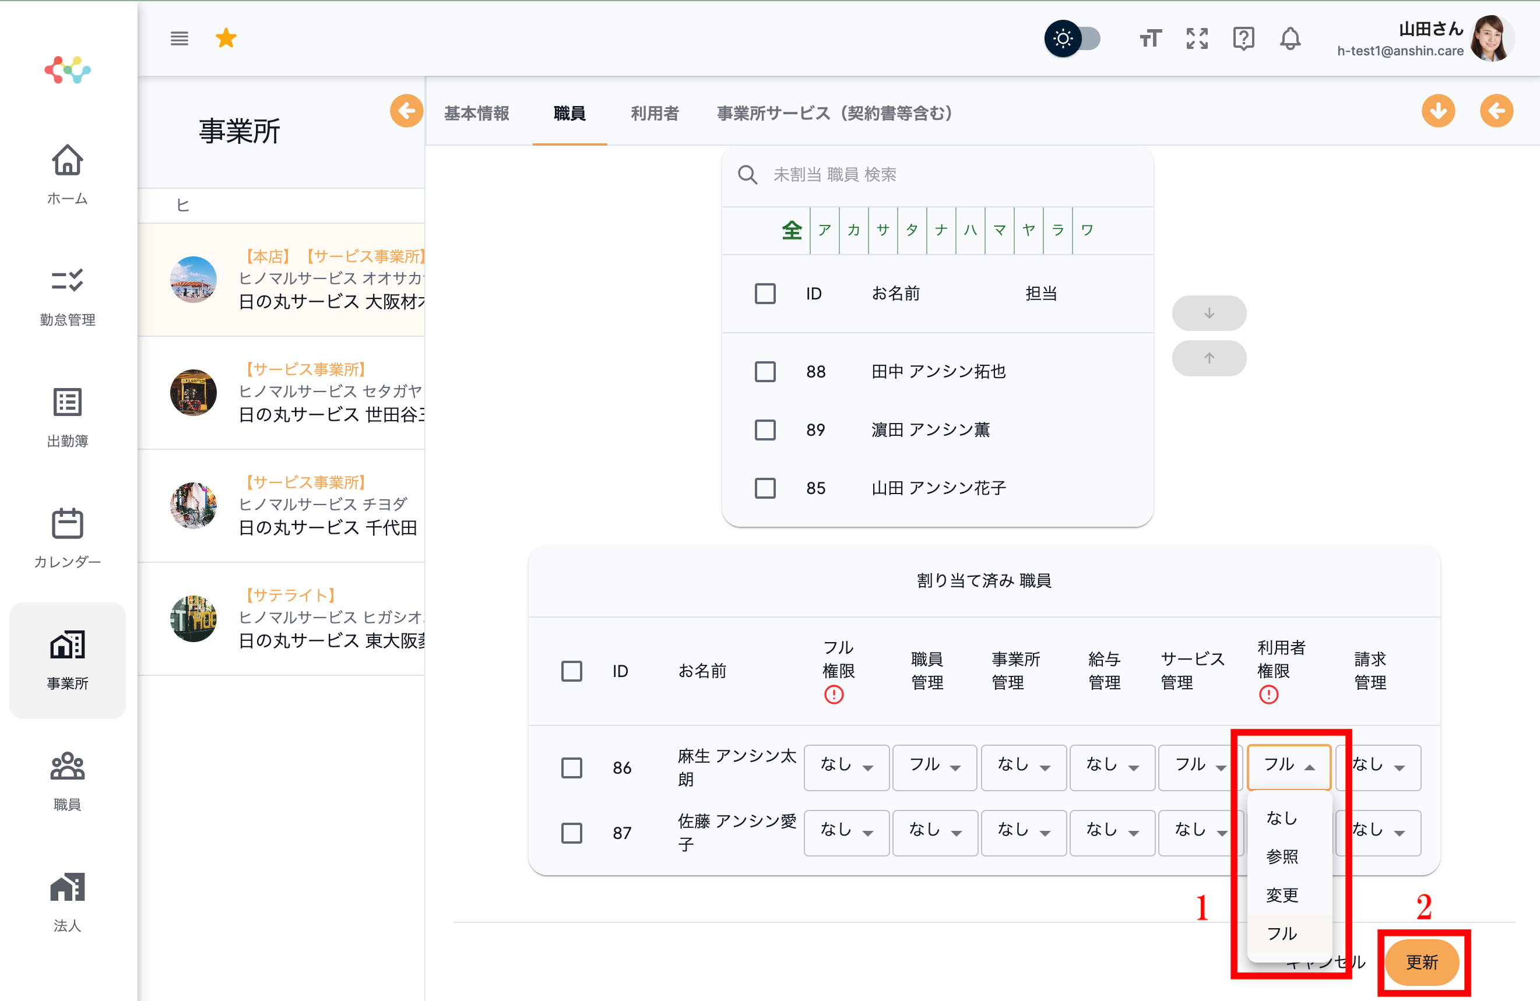The image size is (1540, 1001).
Task: Tick the checkbox for ID 86 row
Action: coord(571,767)
